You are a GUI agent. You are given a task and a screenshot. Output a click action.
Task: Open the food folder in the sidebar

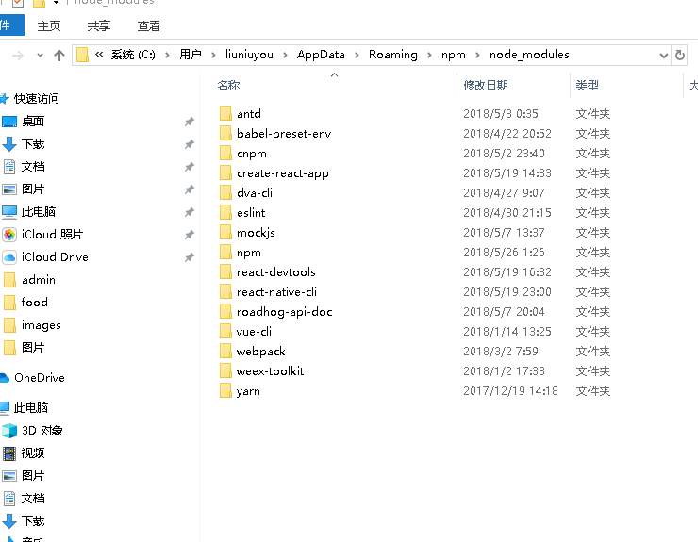click(x=34, y=303)
